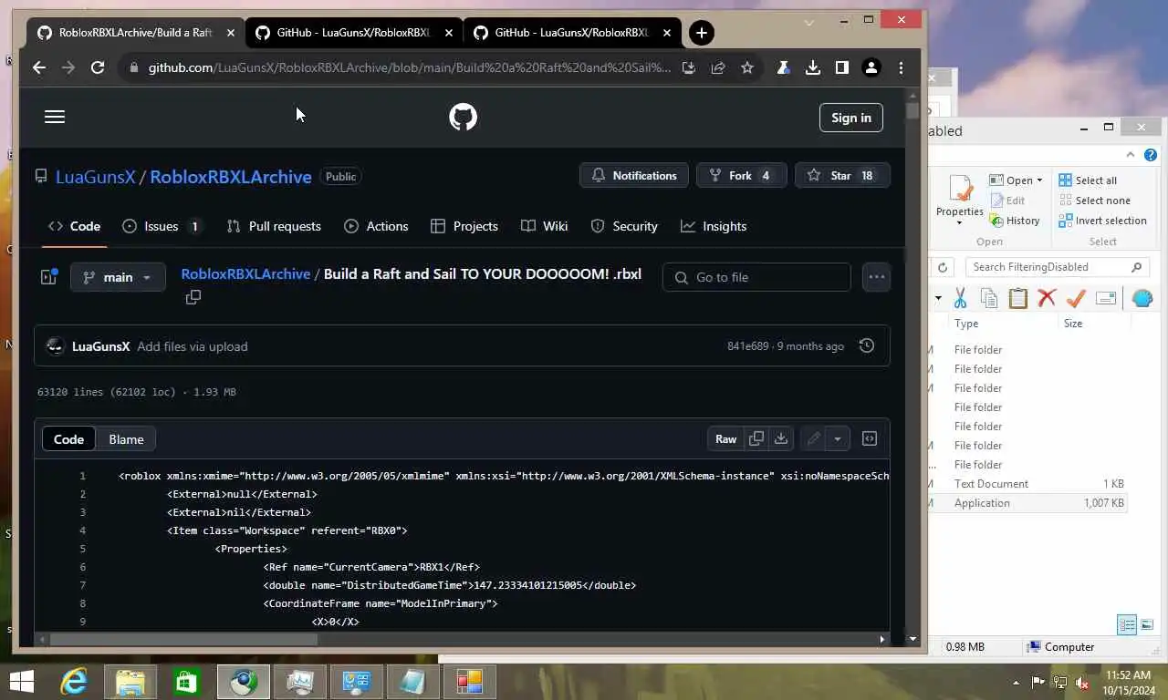Go to GitHub homepage via Octocat logo
The image size is (1168, 700).
point(463,117)
